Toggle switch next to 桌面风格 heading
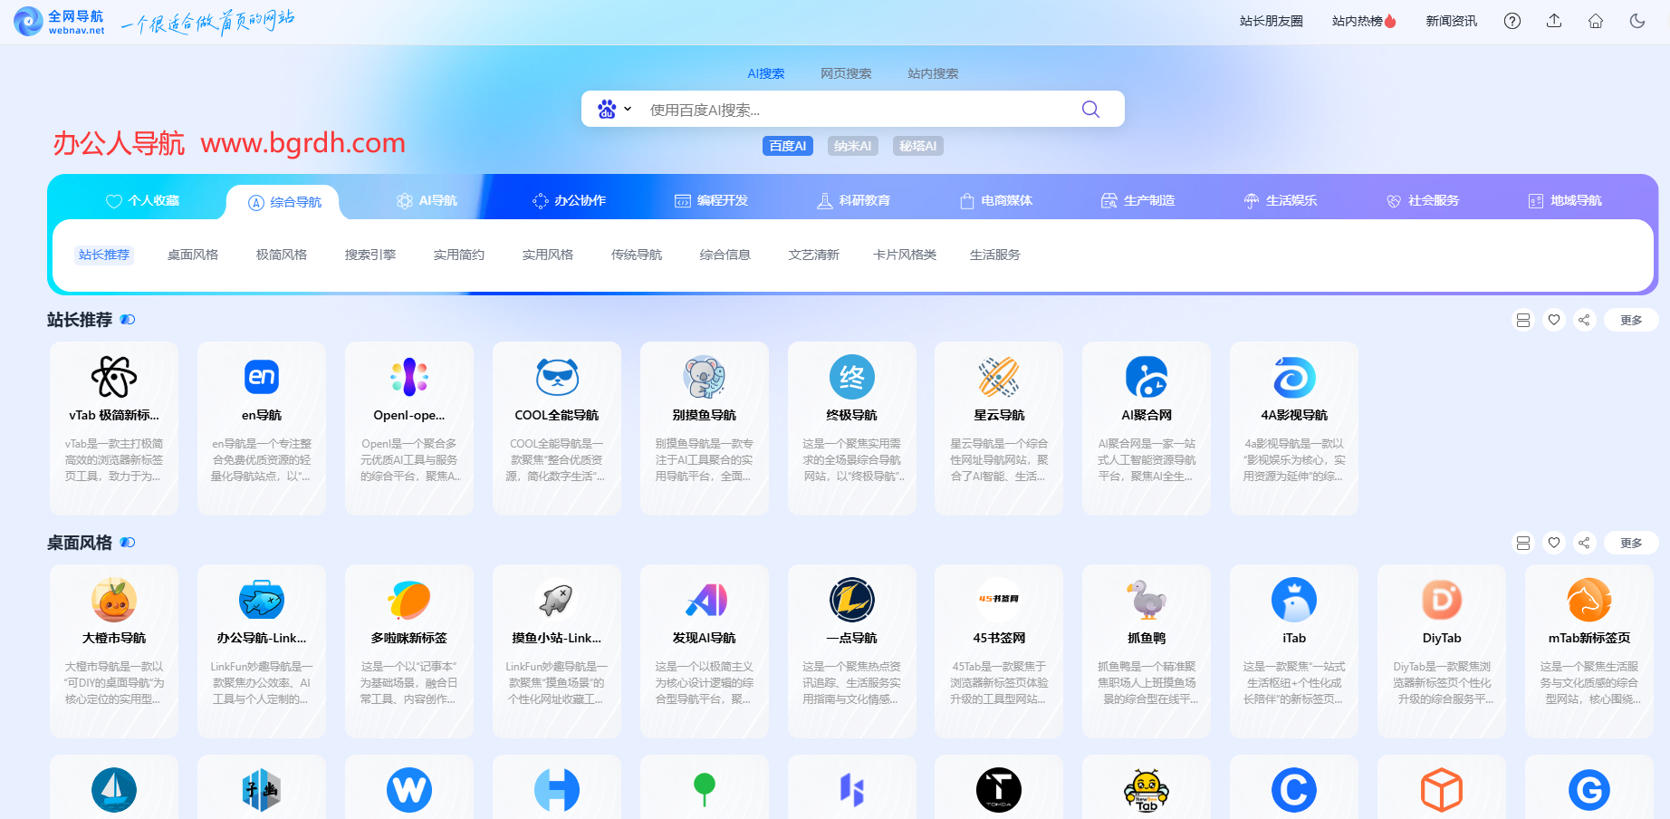The image size is (1670, 819). (128, 543)
